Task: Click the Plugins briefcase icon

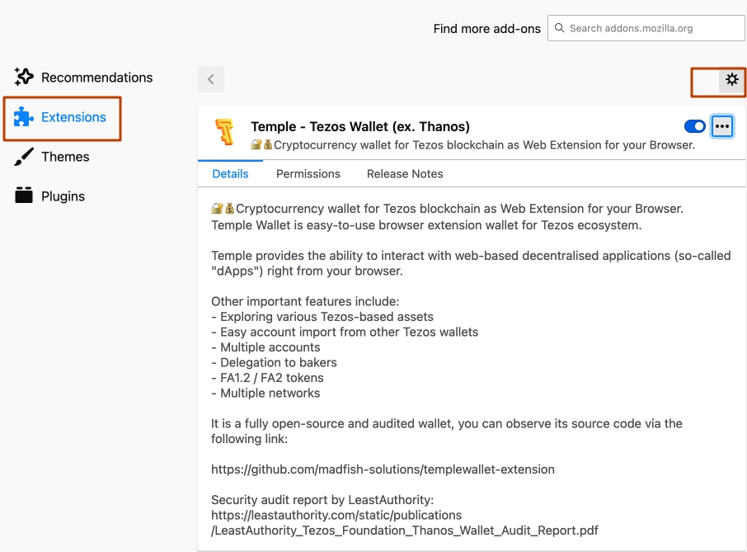Action: pyautogui.click(x=24, y=196)
